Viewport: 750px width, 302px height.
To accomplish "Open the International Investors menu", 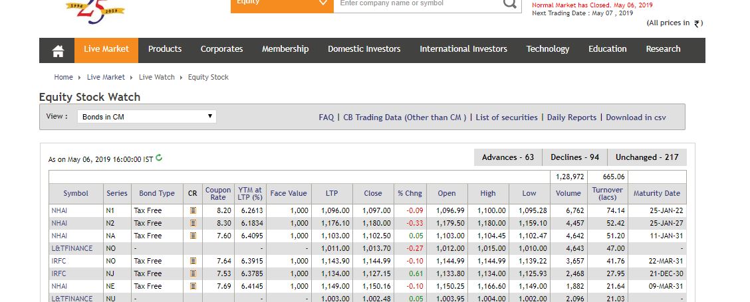I will [463, 48].
